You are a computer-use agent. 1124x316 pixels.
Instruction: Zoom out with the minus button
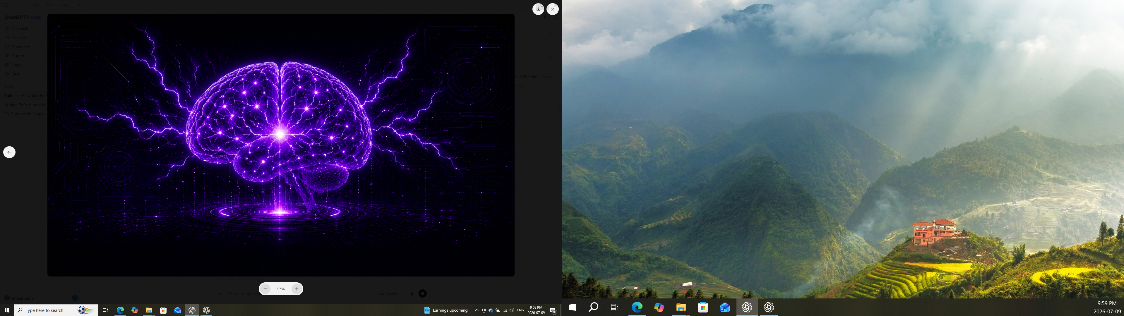coord(265,289)
